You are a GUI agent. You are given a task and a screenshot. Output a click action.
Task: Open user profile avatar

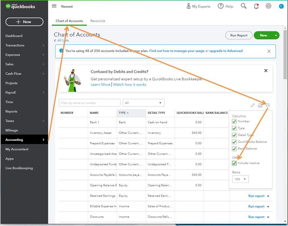(281, 6)
